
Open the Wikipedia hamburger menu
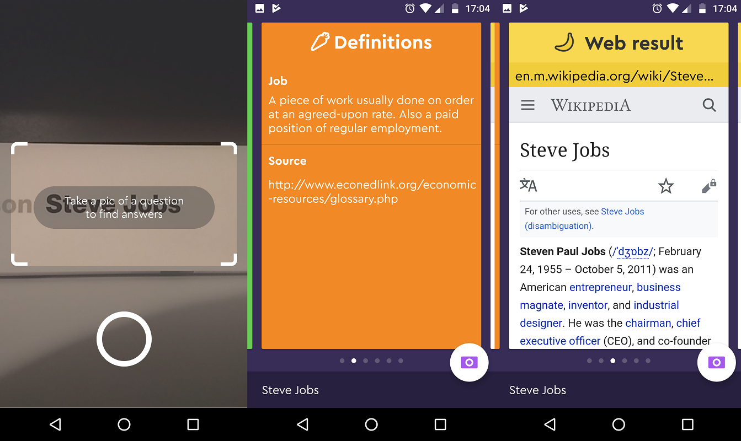point(527,105)
